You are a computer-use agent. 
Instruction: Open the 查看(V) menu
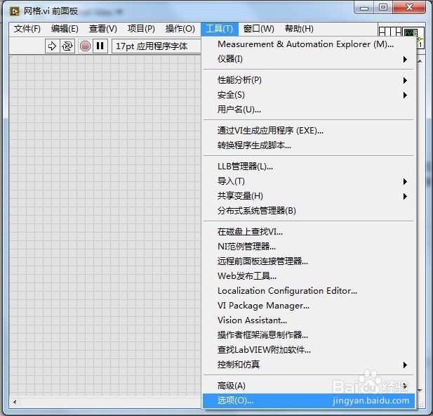102,29
